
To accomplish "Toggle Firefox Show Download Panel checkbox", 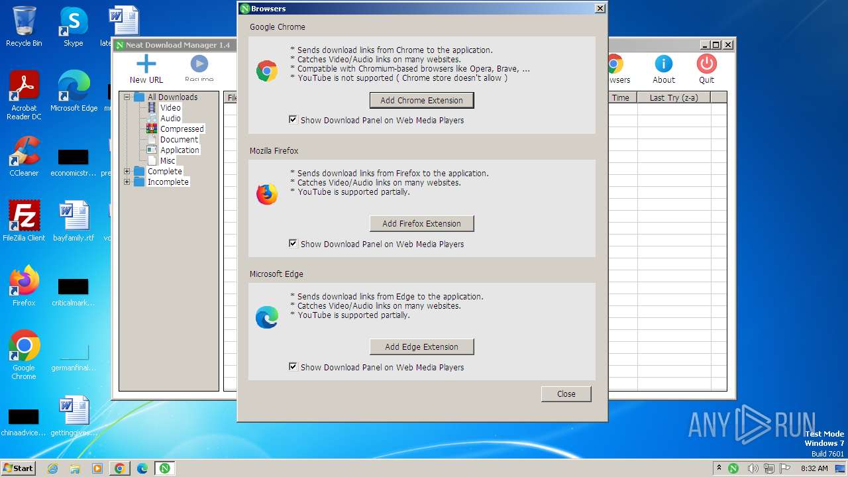I will tap(293, 243).
